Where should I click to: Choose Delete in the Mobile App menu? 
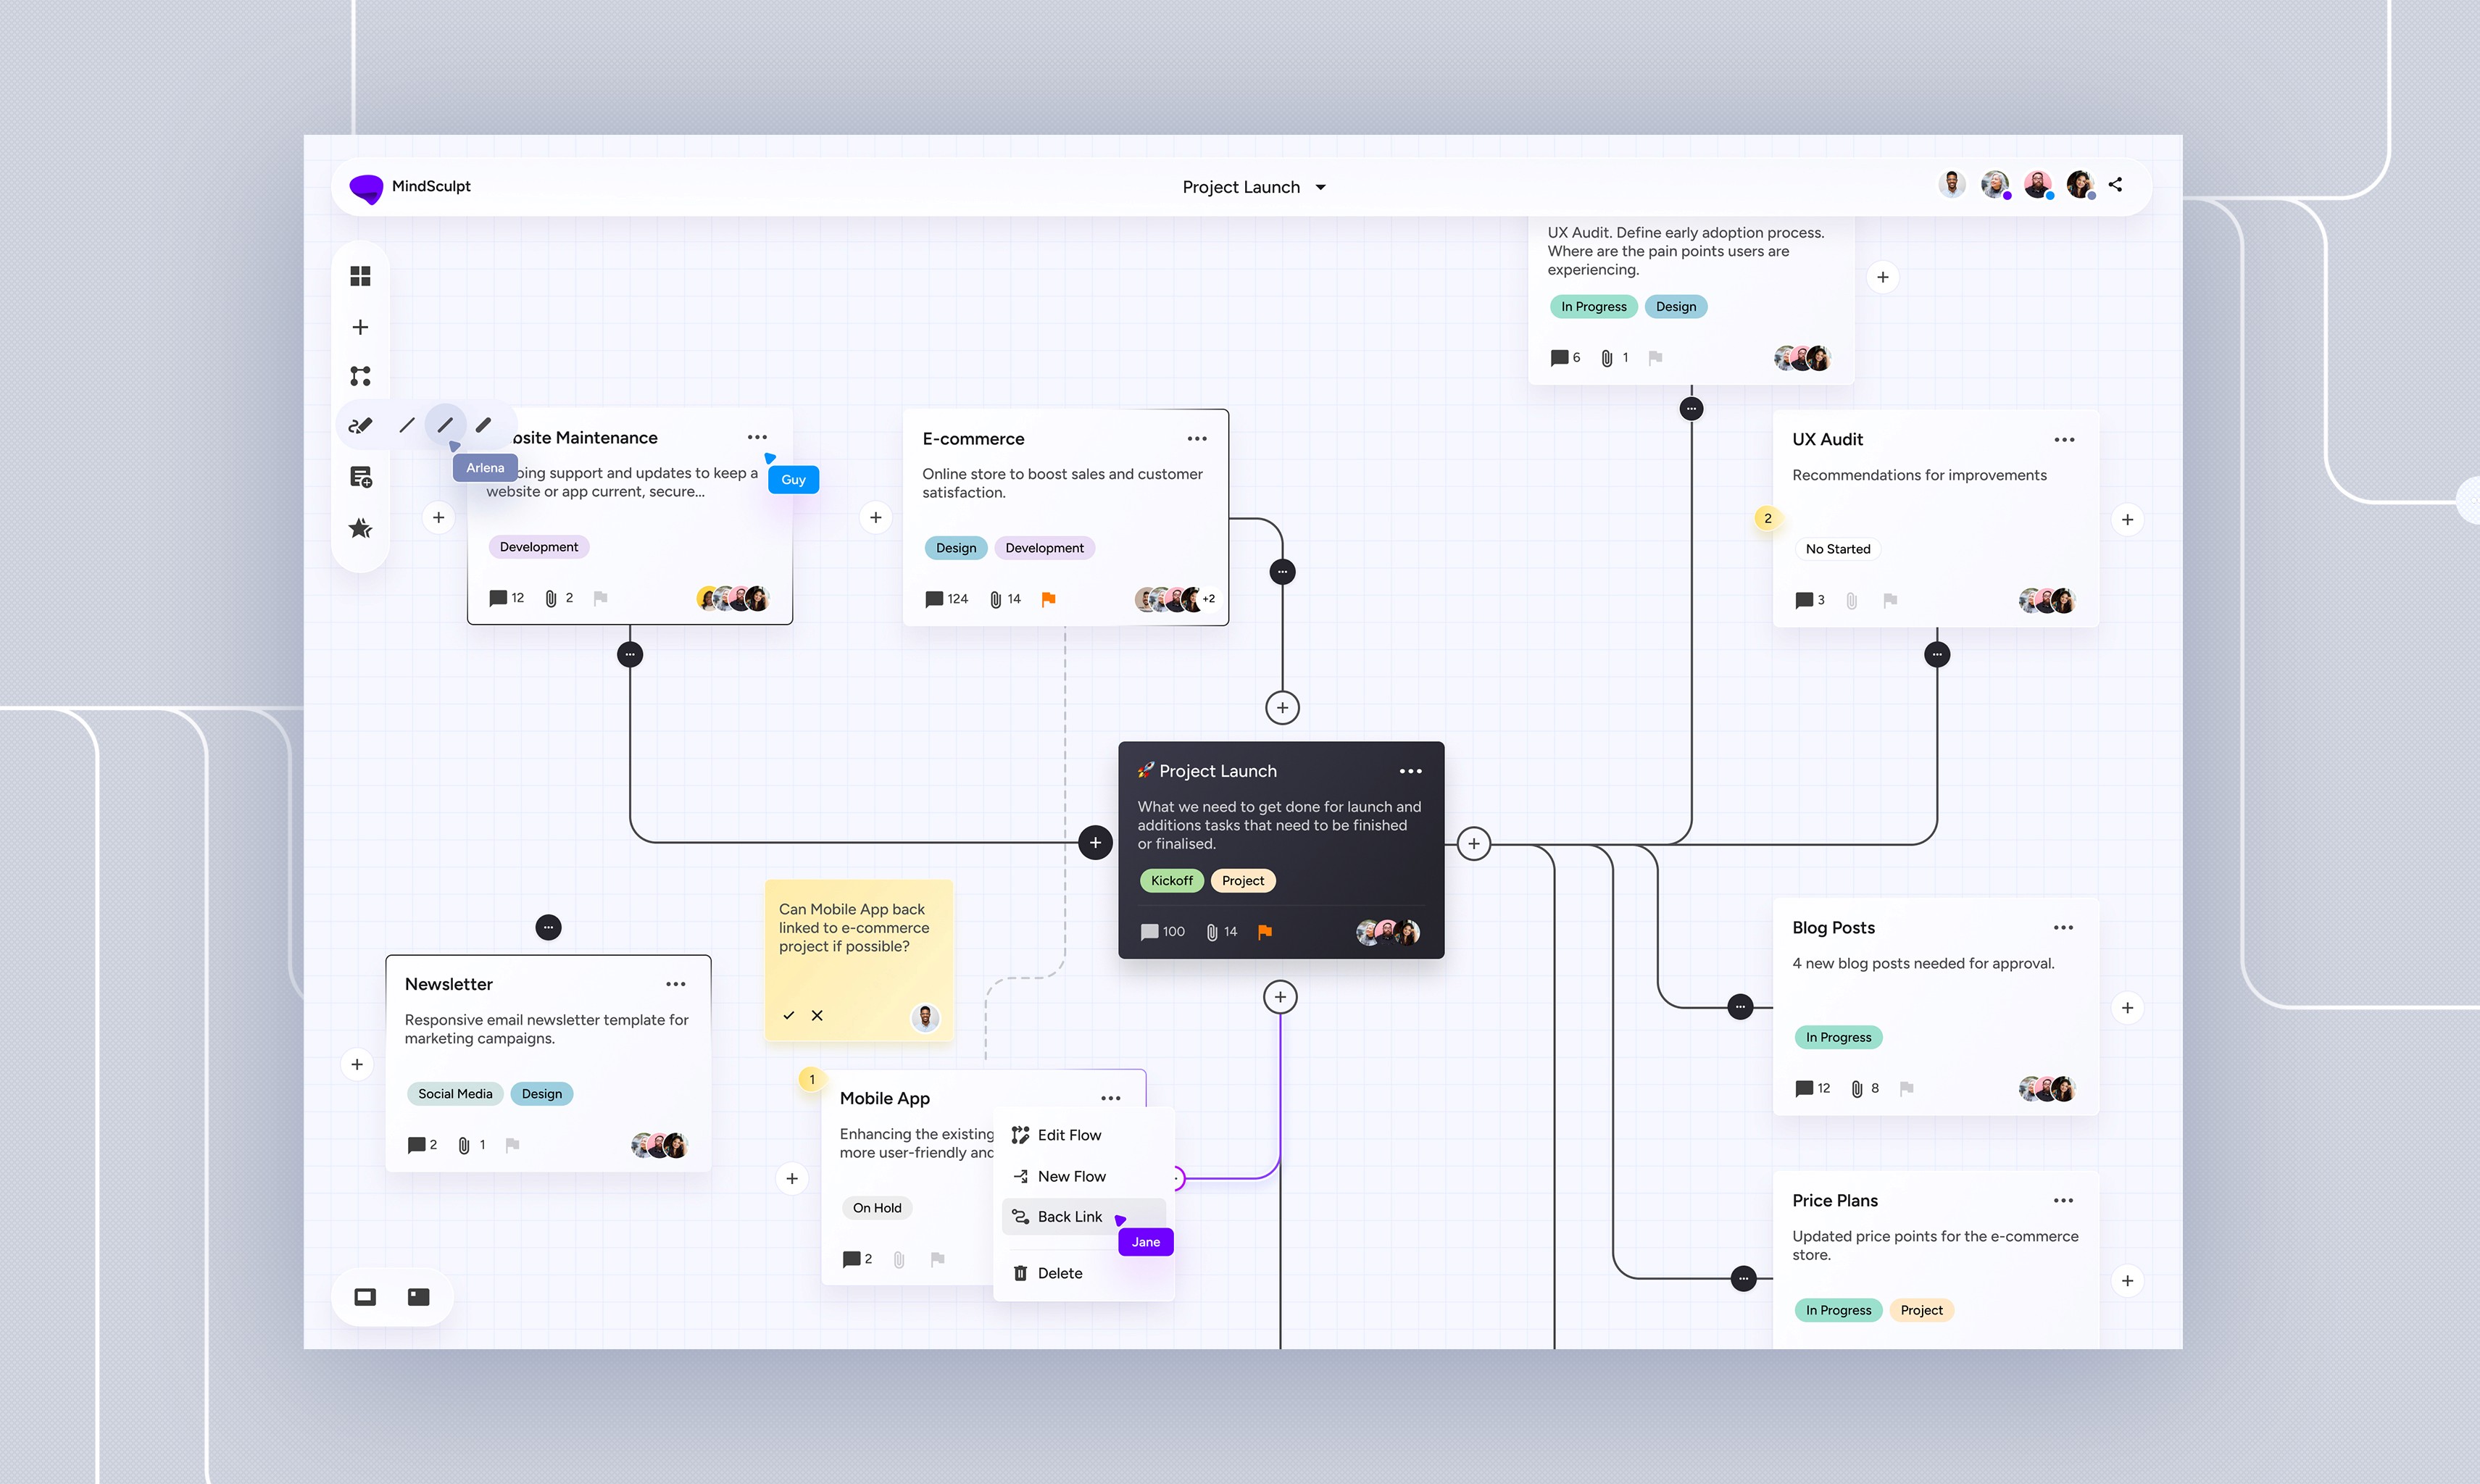click(1059, 1272)
